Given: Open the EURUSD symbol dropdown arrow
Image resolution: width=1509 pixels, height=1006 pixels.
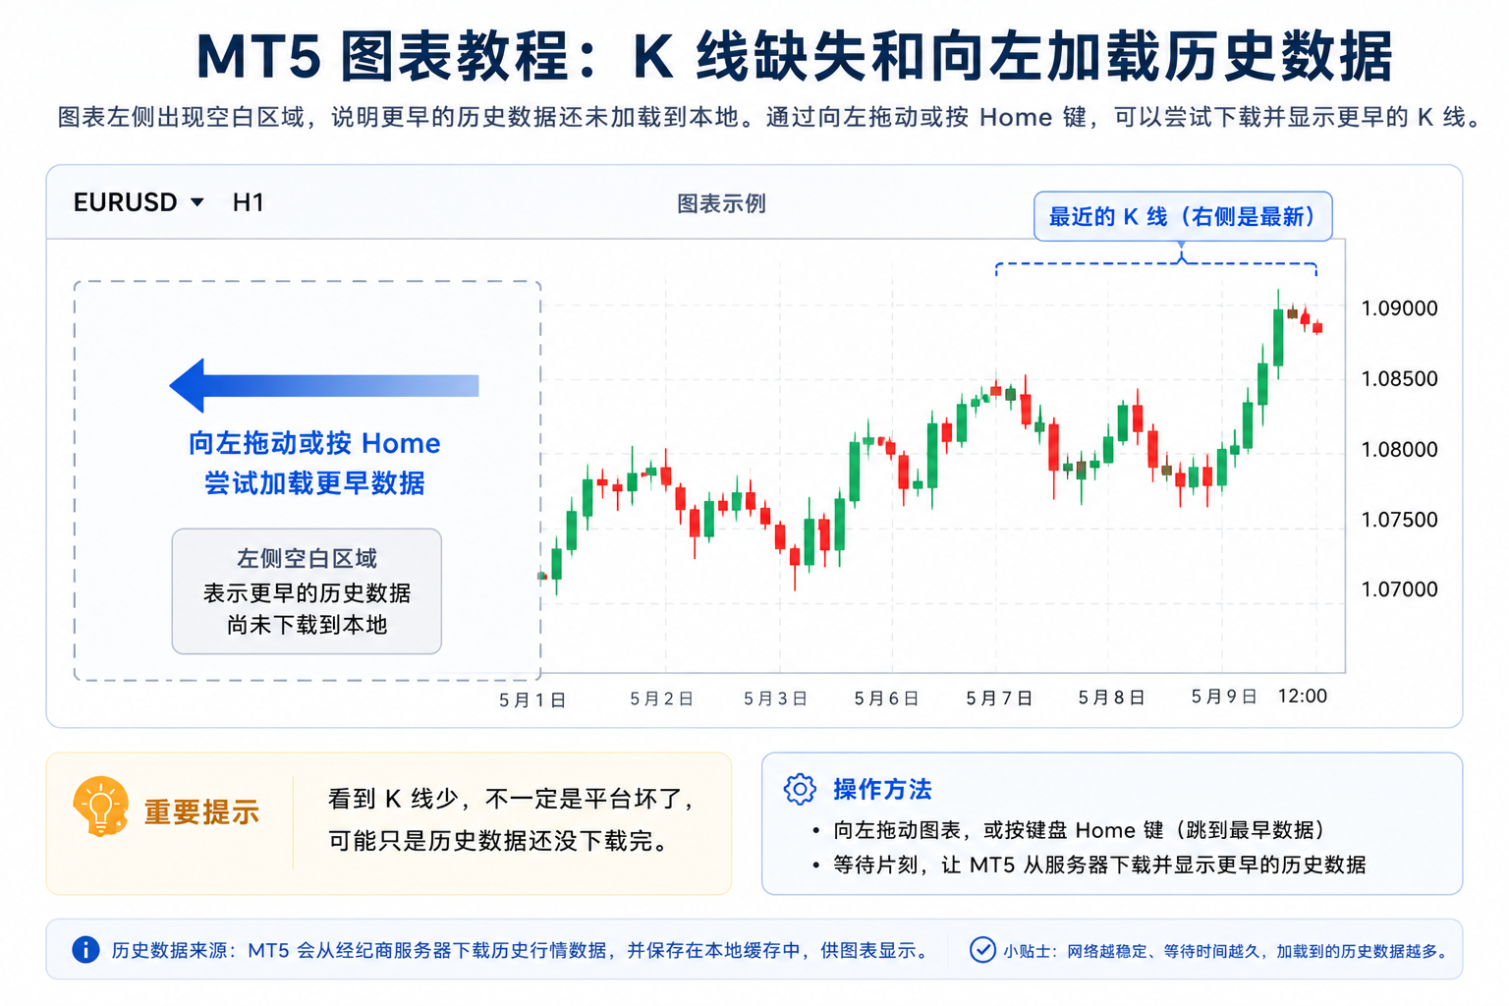Looking at the screenshot, I should coord(197,202).
